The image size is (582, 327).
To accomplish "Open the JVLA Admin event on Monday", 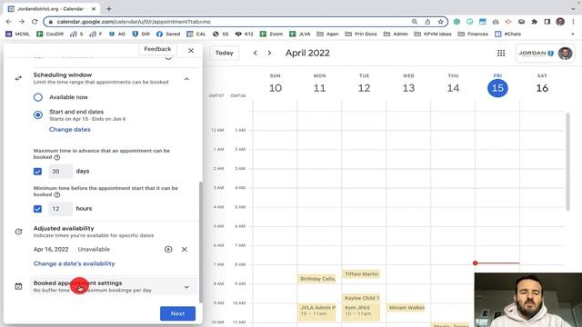I will pyautogui.click(x=316, y=312).
